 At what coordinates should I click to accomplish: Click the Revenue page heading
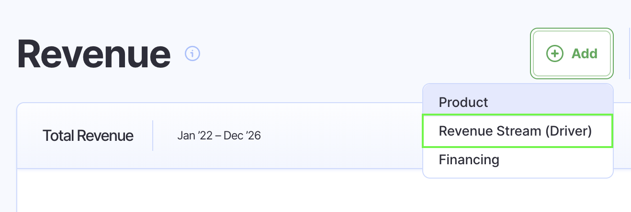tap(94, 54)
